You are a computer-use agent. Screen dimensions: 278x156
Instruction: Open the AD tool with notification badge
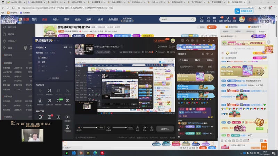pos(49,117)
